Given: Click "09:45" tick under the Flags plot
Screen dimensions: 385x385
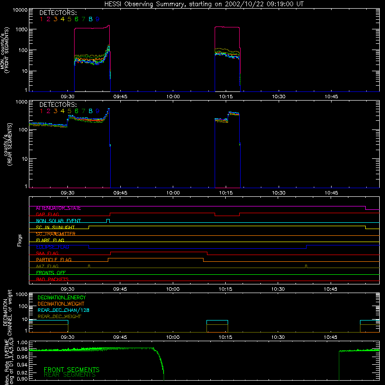Looking at the screenshot, I should [x=120, y=289].
